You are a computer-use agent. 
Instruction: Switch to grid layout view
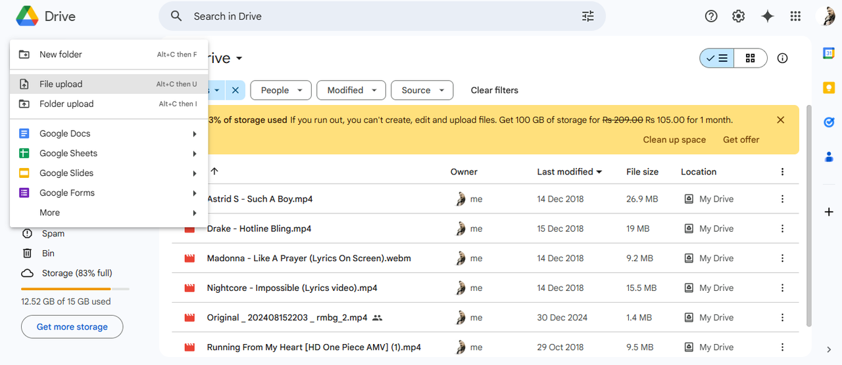pos(751,58)
